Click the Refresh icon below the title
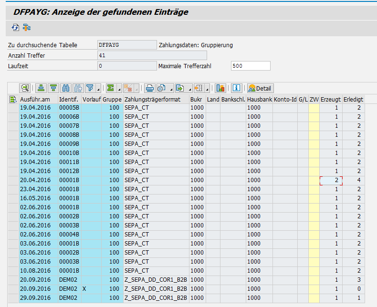The width and height of the screenshot is (377, 307). pos(15,27)
